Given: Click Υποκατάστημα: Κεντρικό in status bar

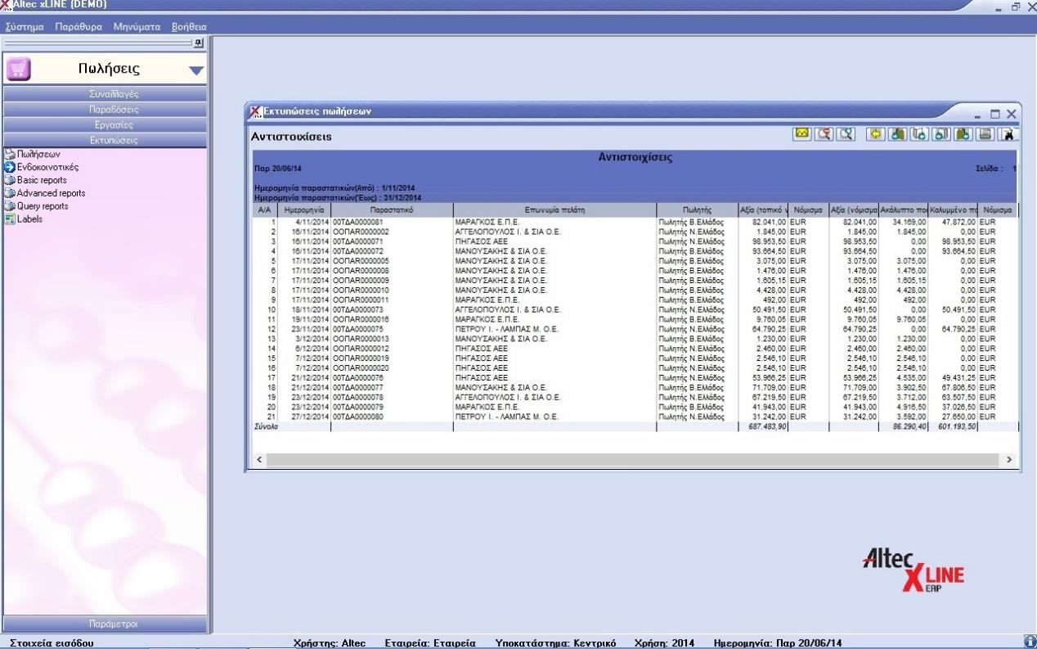Looking at the screenshot, I should pos(555,642).
